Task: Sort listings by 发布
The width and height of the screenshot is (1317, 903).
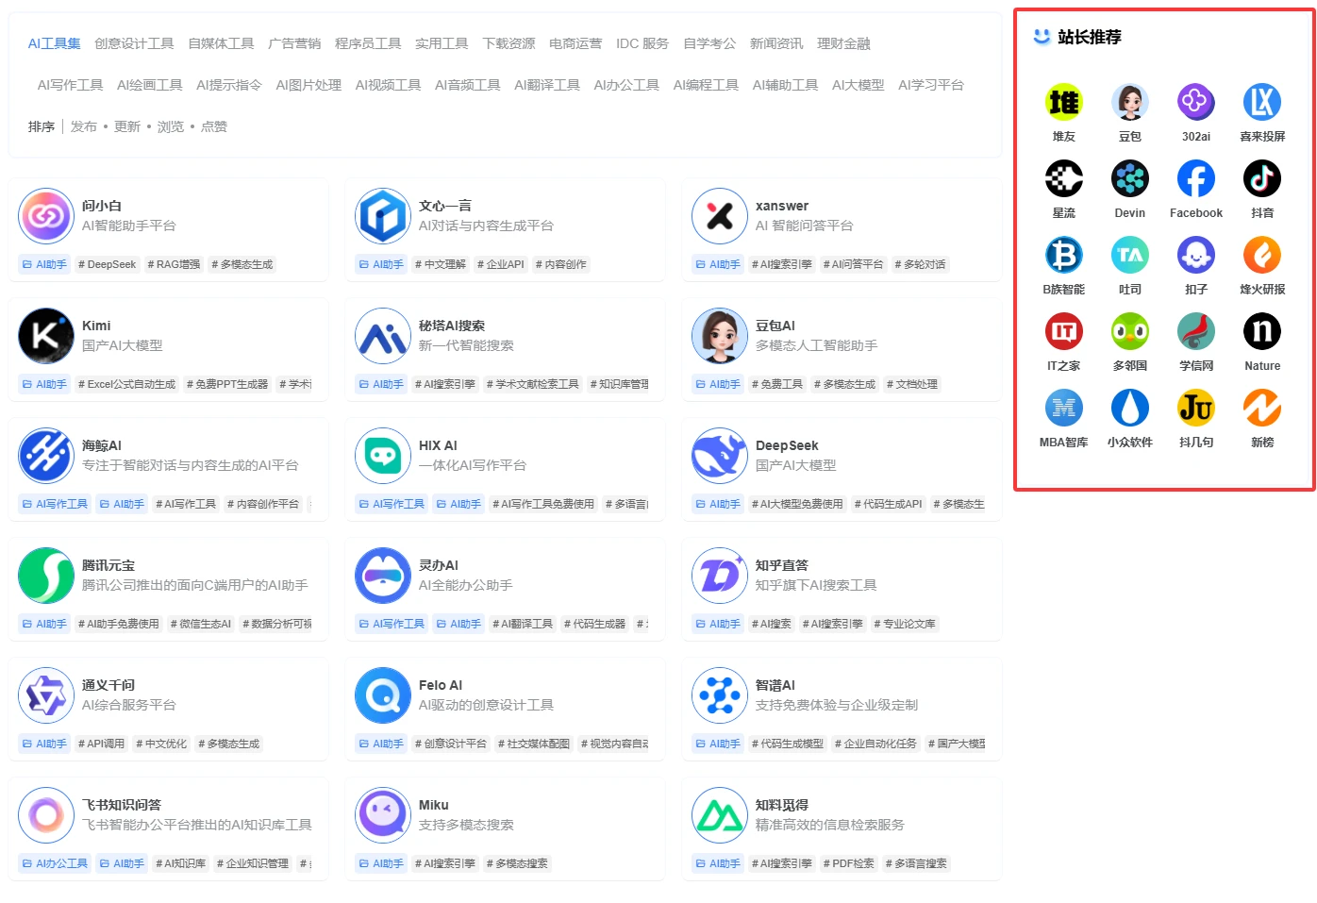Action: [84, 126]
